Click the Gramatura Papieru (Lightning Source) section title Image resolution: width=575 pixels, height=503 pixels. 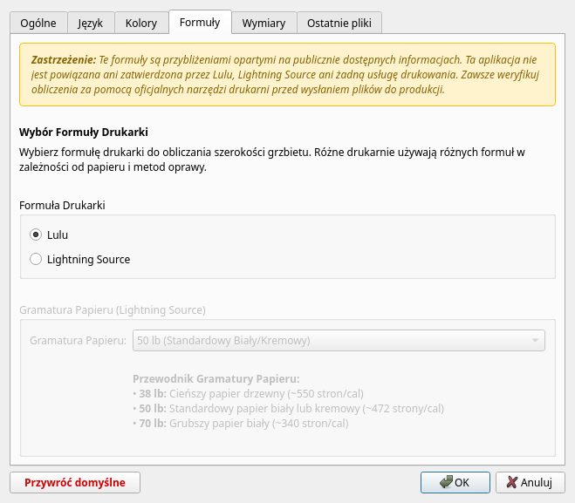[x=112, y=309]
